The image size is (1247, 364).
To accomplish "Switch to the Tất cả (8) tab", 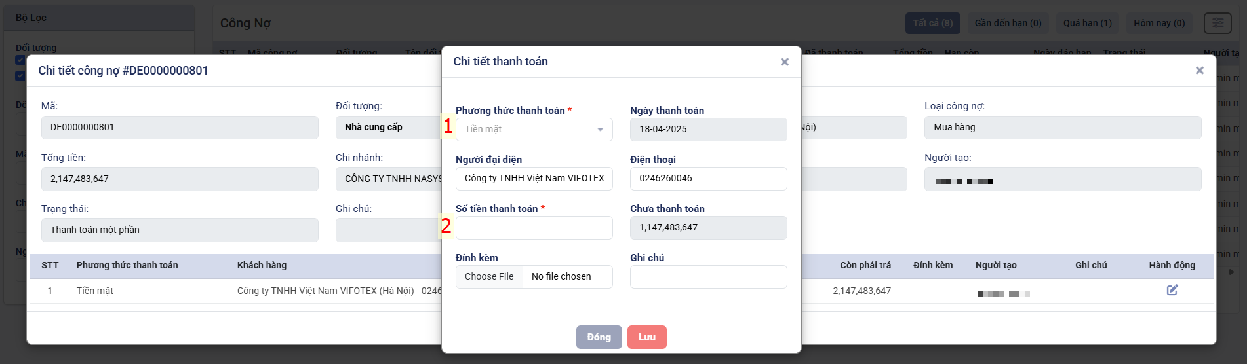I will click(x=933, y=23).
